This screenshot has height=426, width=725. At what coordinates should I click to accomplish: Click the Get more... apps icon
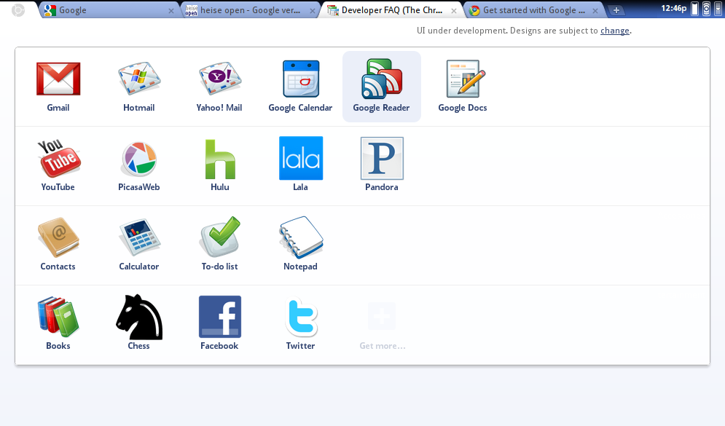(382, 316)
